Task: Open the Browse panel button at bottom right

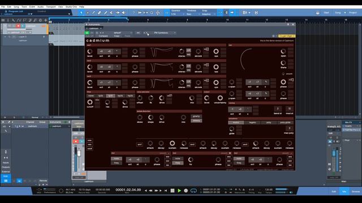Action: (x=356, y=192)
